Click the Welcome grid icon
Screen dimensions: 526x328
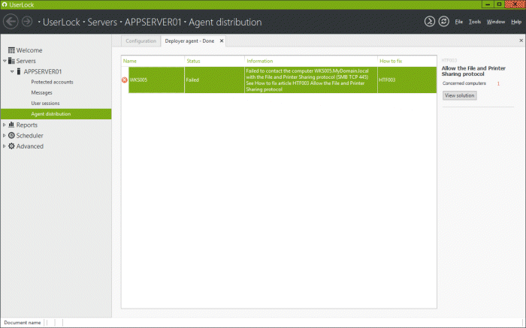pyautogui.click(x=11, y=50)
